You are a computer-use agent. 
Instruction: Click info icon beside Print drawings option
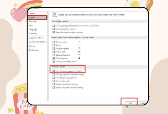click(x=81, y=71)
